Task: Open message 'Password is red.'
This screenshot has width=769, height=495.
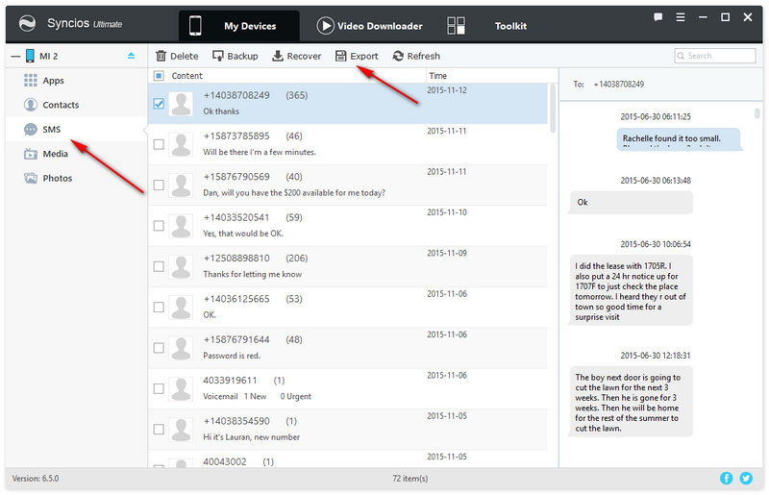Action: (x=232, y=356)
